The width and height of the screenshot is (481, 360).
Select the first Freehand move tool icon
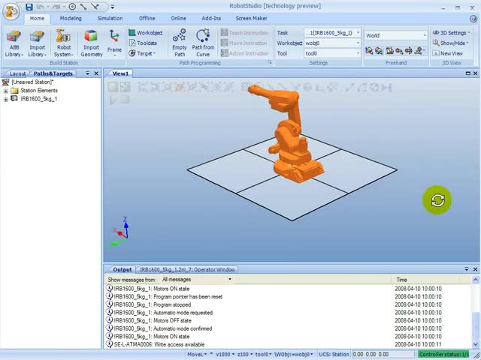click(369, 51)
